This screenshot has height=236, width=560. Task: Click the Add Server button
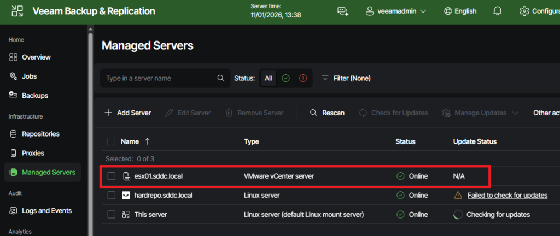[127, 113]
